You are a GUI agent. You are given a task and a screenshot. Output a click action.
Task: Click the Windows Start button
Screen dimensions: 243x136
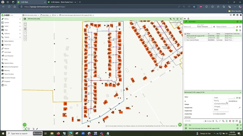pos(3,133)
